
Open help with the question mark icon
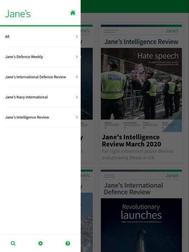pos(68,243)
